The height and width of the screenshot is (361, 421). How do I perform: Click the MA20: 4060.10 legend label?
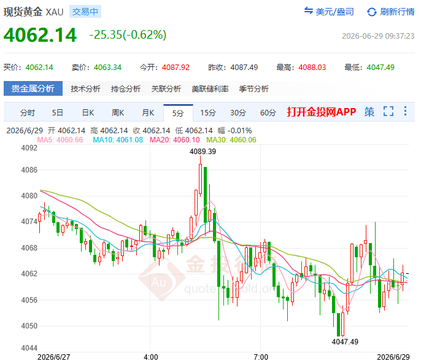tap(174, 140)
